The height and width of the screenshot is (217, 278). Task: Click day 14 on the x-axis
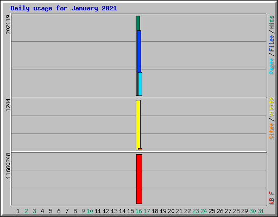(122, 211)
